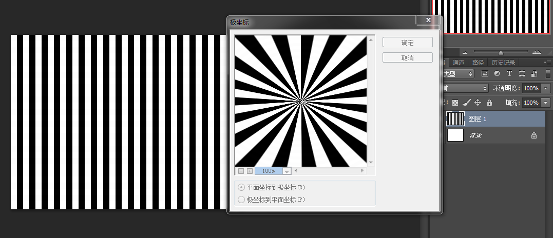
Task: Filter layers by adjustment layer icon
Action: click(497, 73)
